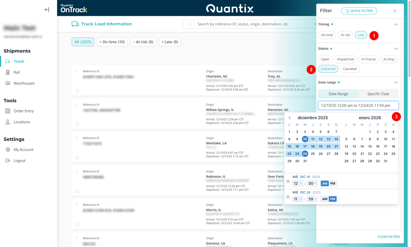Close the Filter panel with the X
The height and width of the screenshot is (247, 411).
[x=395, y=11]
